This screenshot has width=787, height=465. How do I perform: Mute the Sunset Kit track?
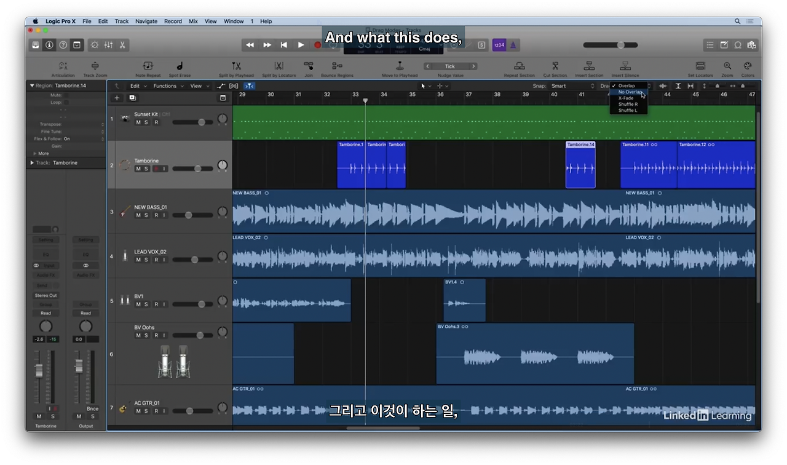(138, 122)
